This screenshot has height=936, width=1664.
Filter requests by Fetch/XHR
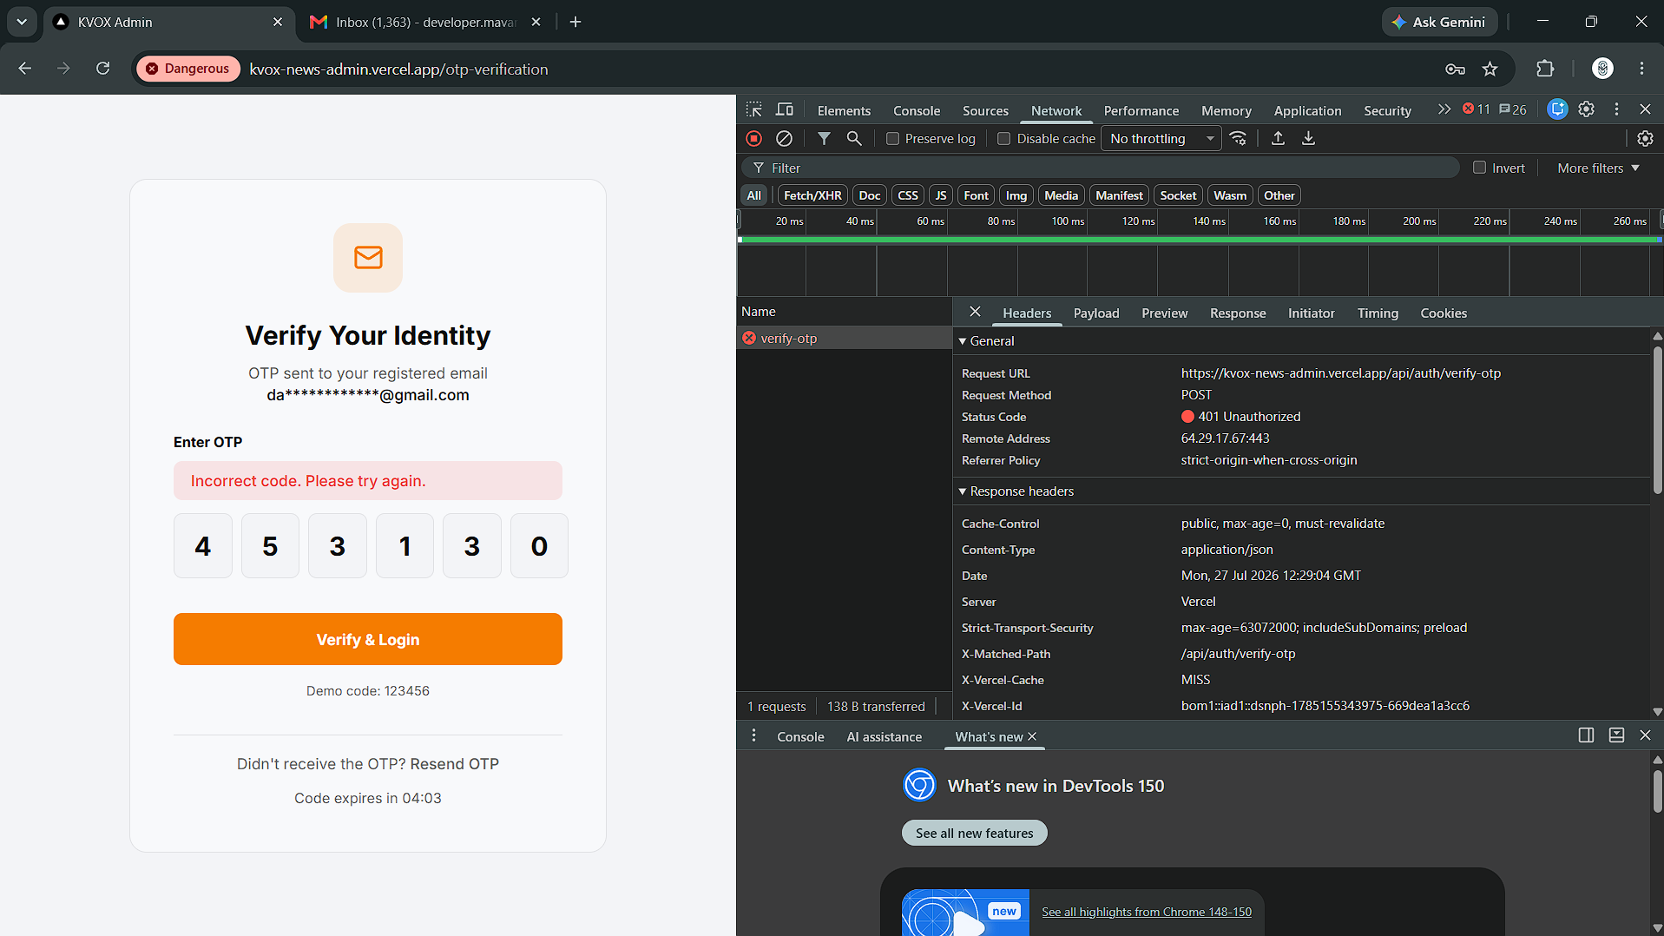click(812, 195)
